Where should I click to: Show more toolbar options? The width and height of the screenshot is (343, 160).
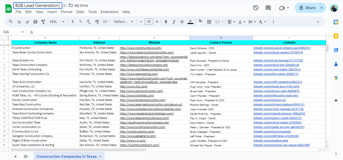273,22
